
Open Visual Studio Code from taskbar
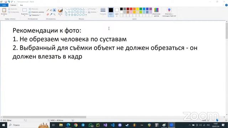coord(113,125)
